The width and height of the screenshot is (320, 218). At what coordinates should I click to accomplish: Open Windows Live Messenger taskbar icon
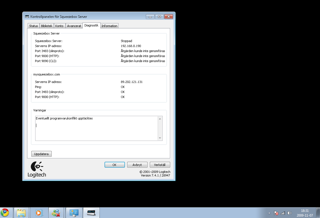56,213
